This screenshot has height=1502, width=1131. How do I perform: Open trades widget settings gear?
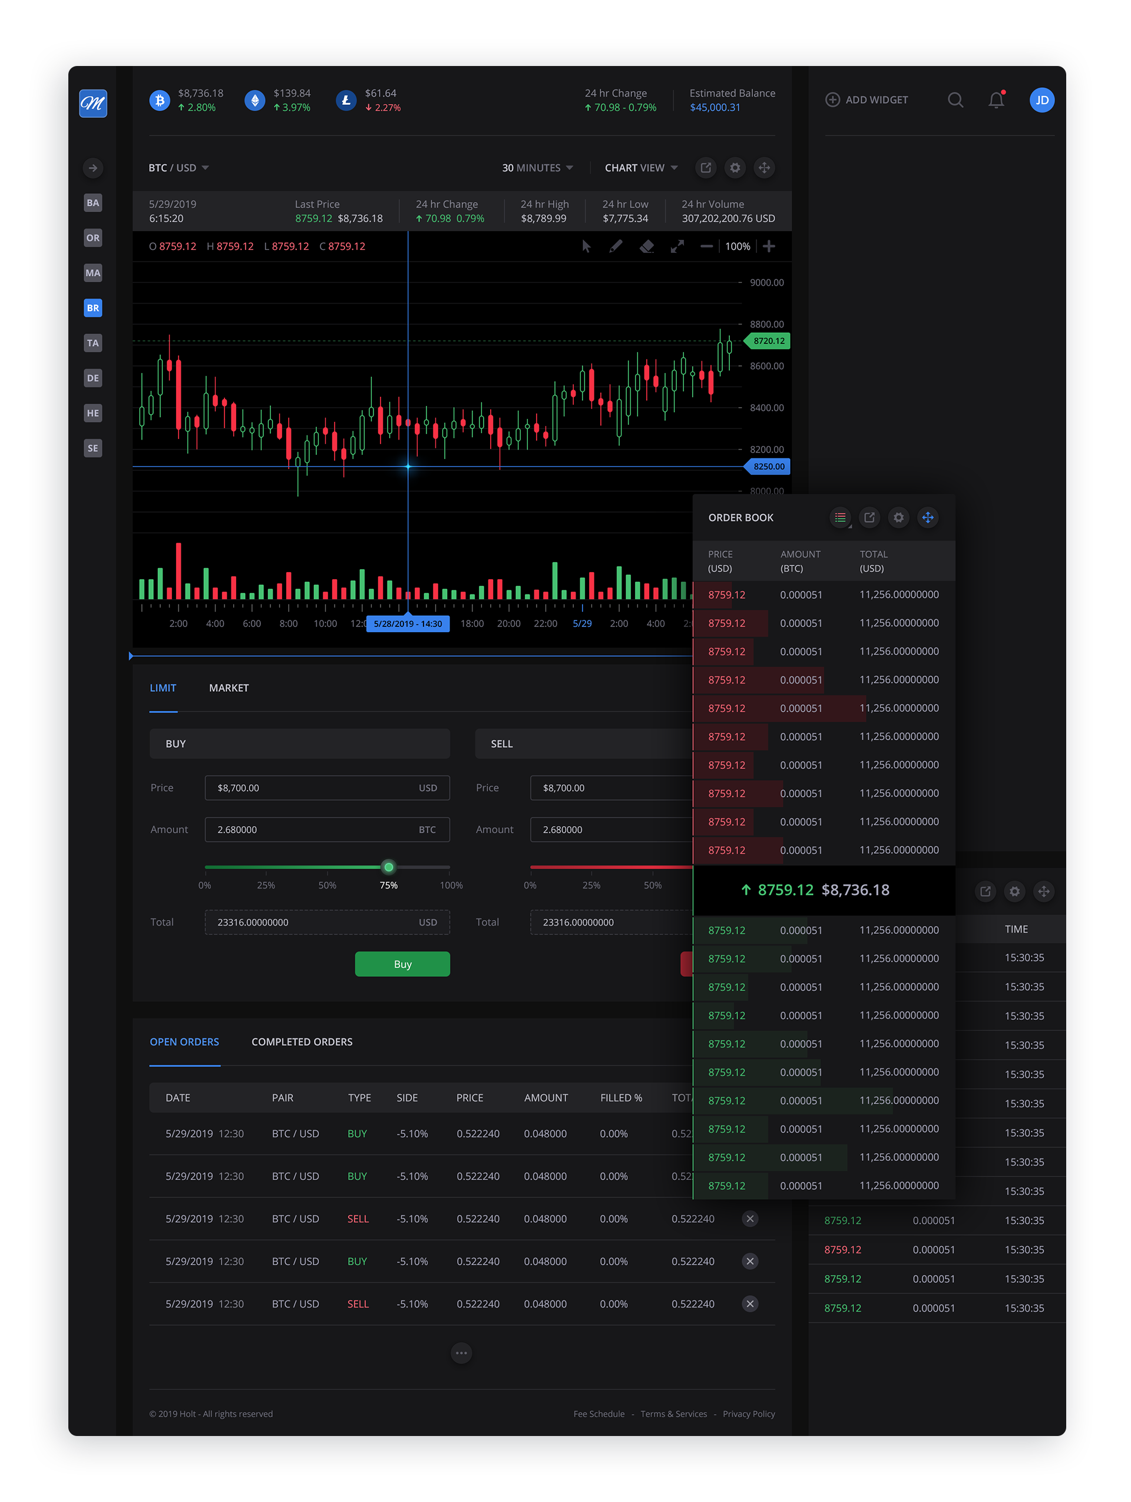[x=1015, y=892]
